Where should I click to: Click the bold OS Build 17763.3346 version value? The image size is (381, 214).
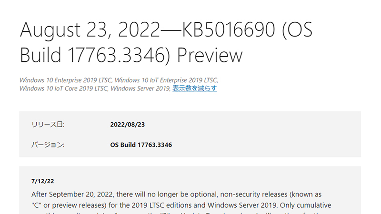coord(141,145)
